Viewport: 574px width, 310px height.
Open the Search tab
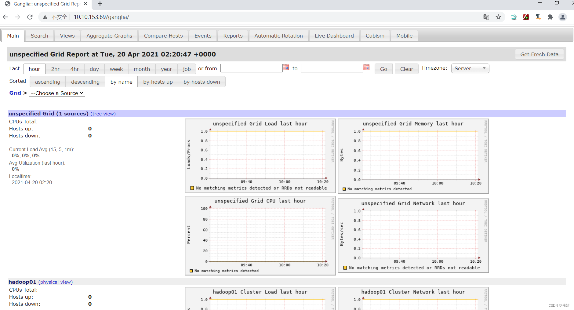point(39,36)
